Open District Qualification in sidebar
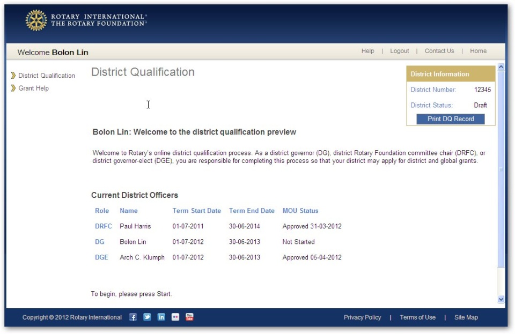515x334 pixels. (x=47, y=76)
